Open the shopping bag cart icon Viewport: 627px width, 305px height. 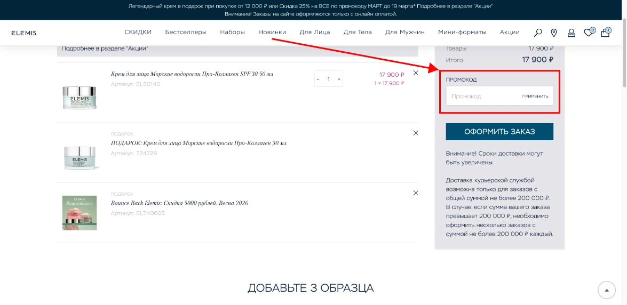tap(606, 33)
